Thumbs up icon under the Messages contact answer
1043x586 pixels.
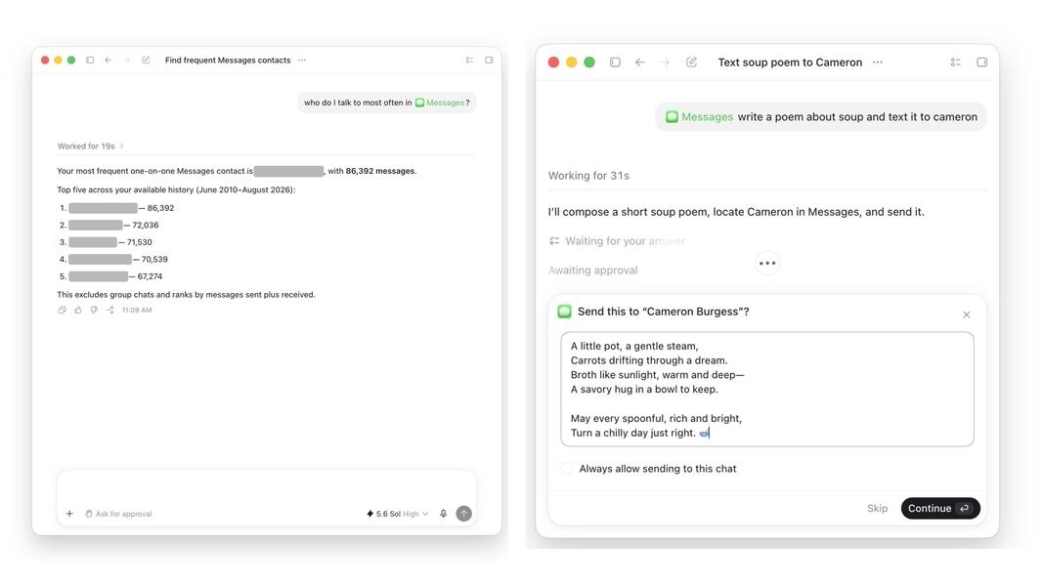click(x=78, y=310)
